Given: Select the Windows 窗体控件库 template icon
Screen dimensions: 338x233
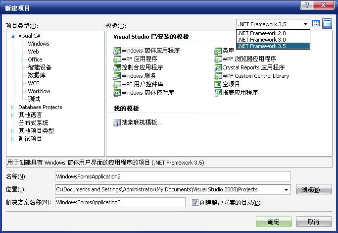Looking at the screenshot, I should (117, 93).
